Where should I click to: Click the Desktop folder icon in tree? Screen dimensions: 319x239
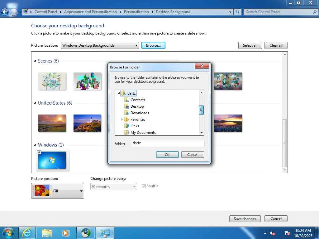pyautogui.click(x=126, y=106)
